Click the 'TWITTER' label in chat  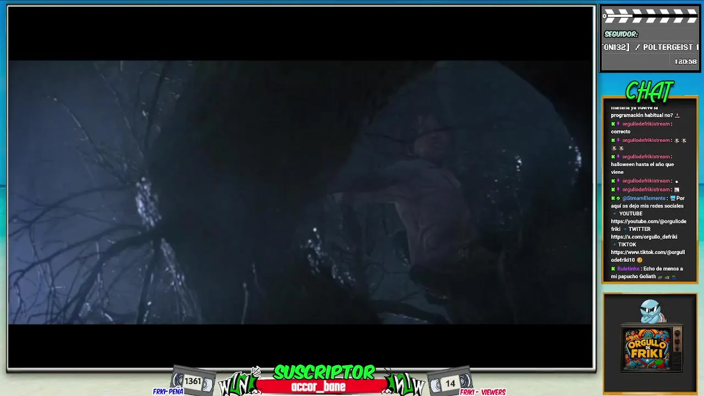click(x=640, y=229)
